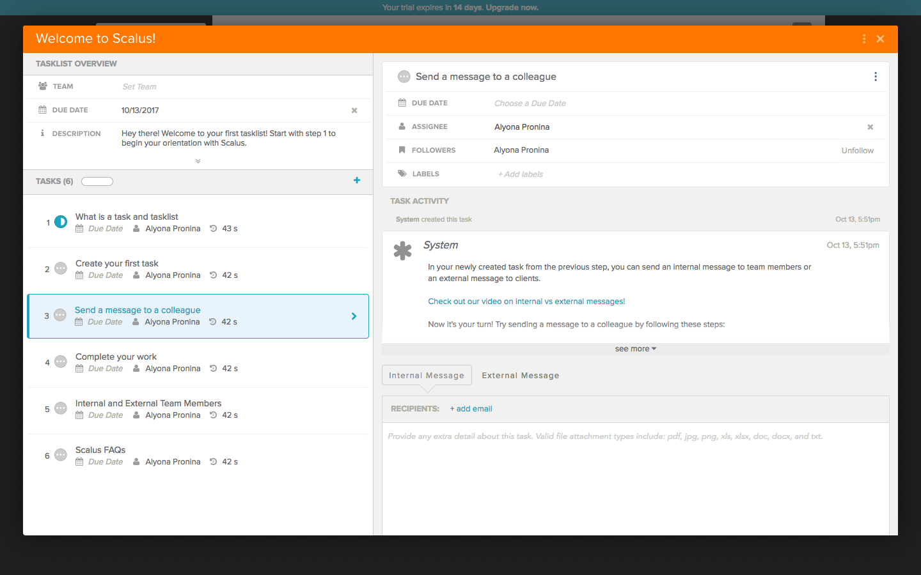Open the three-dot menu in the orange header
This screenshot has width=921, height=575.
click(864, 39)
